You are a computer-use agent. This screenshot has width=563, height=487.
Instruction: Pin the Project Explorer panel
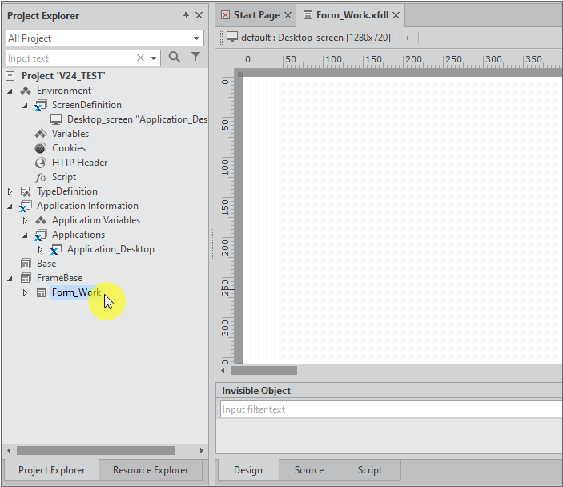point(187,15)
